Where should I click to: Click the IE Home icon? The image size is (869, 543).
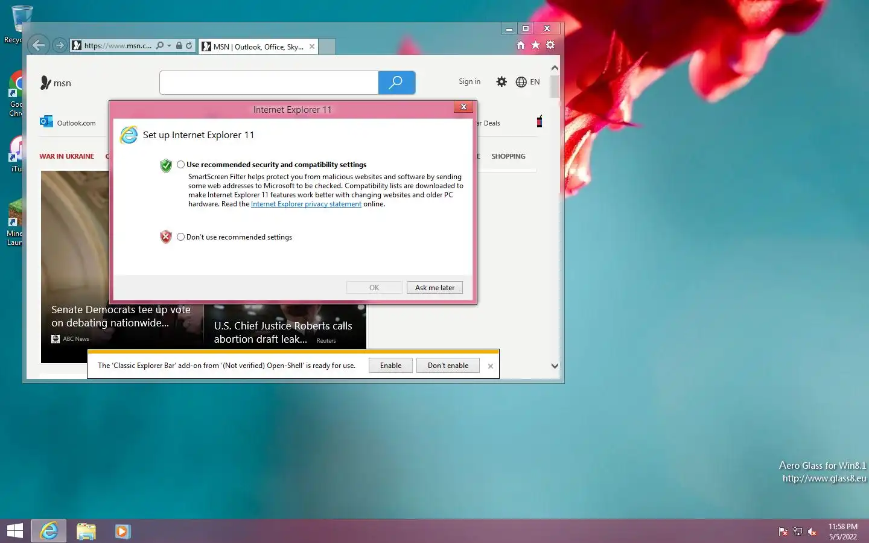point(521,45)
